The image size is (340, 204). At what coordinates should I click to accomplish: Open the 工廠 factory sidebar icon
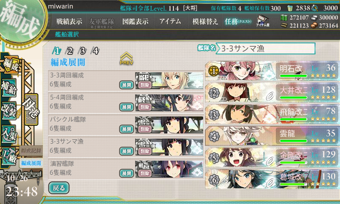9,156
